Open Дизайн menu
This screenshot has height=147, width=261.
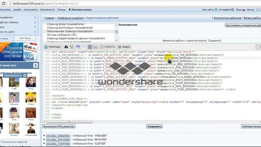(17, 10)
